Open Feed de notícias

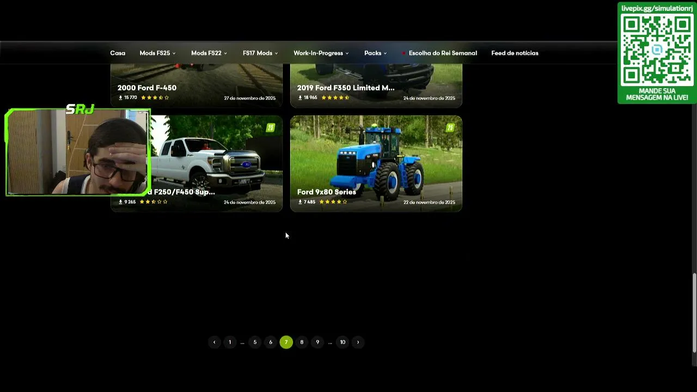[515, 53]
